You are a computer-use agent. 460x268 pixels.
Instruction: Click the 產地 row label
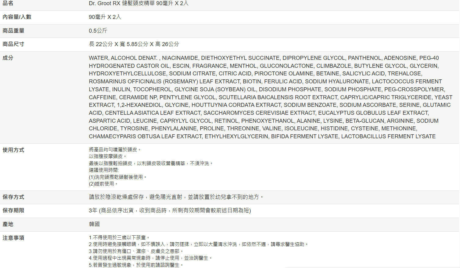click(8, 224)
